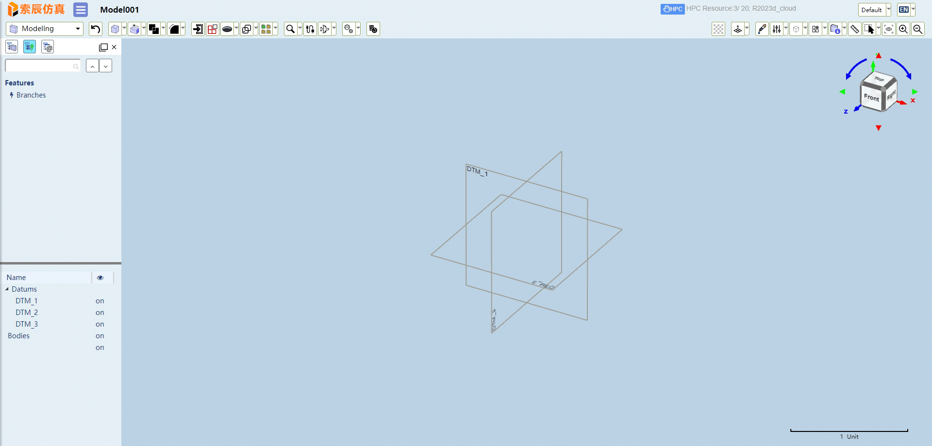
Task: Expand the box-selection cursor dropdown arrow
Action: [878, 29]
